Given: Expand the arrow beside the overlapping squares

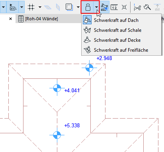Looking at the screenshot, I should [78, 7].
